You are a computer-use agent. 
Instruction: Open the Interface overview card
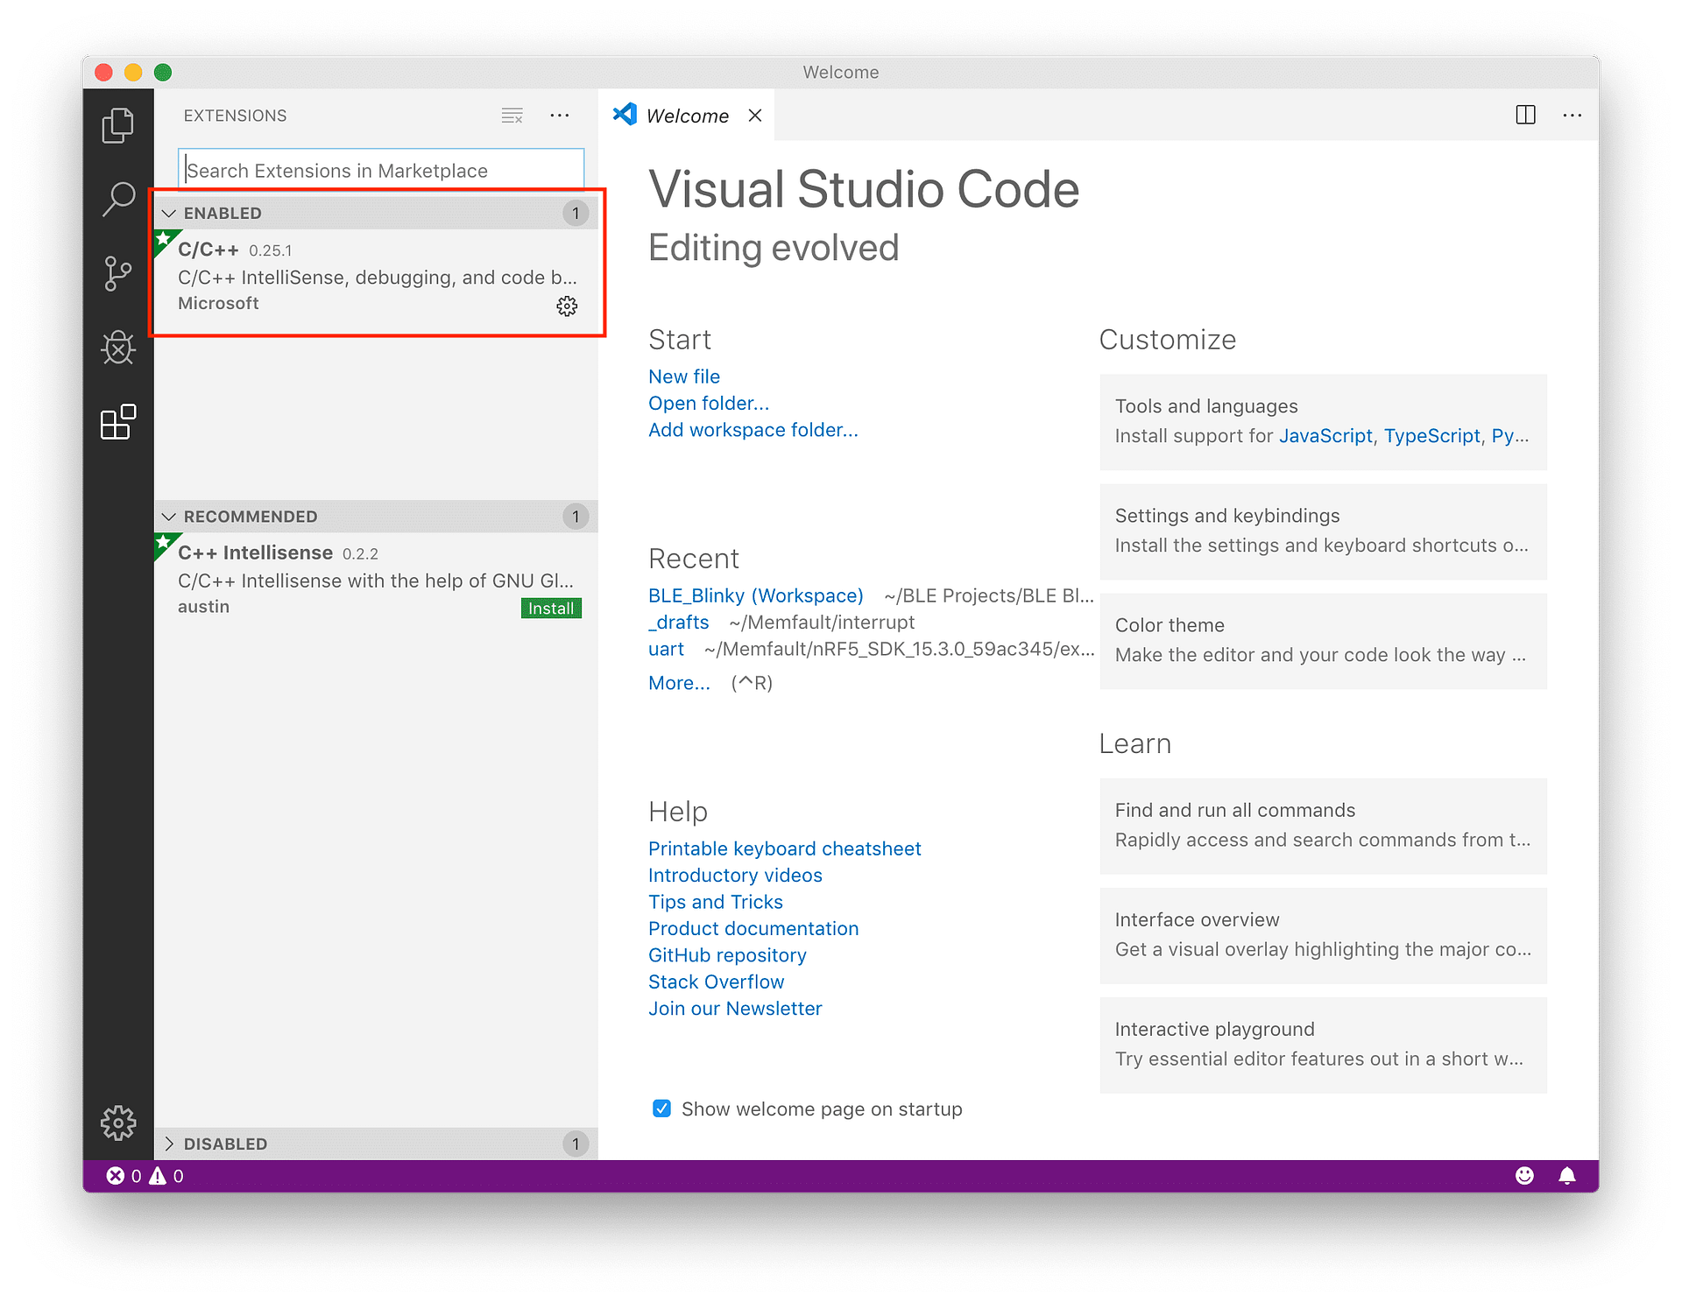coord(1323,935)
